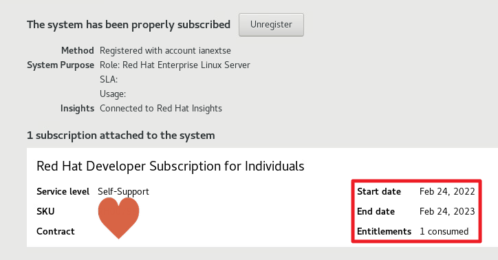Click the Insights label
498x260 pixels.
pyautogui.click(x=77, y=109)
